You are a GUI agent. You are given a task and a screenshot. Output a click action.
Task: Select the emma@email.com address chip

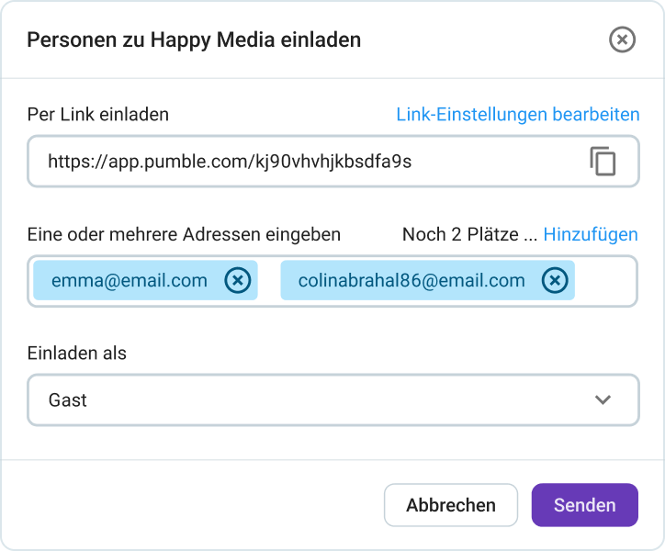(x=130, y=281)
